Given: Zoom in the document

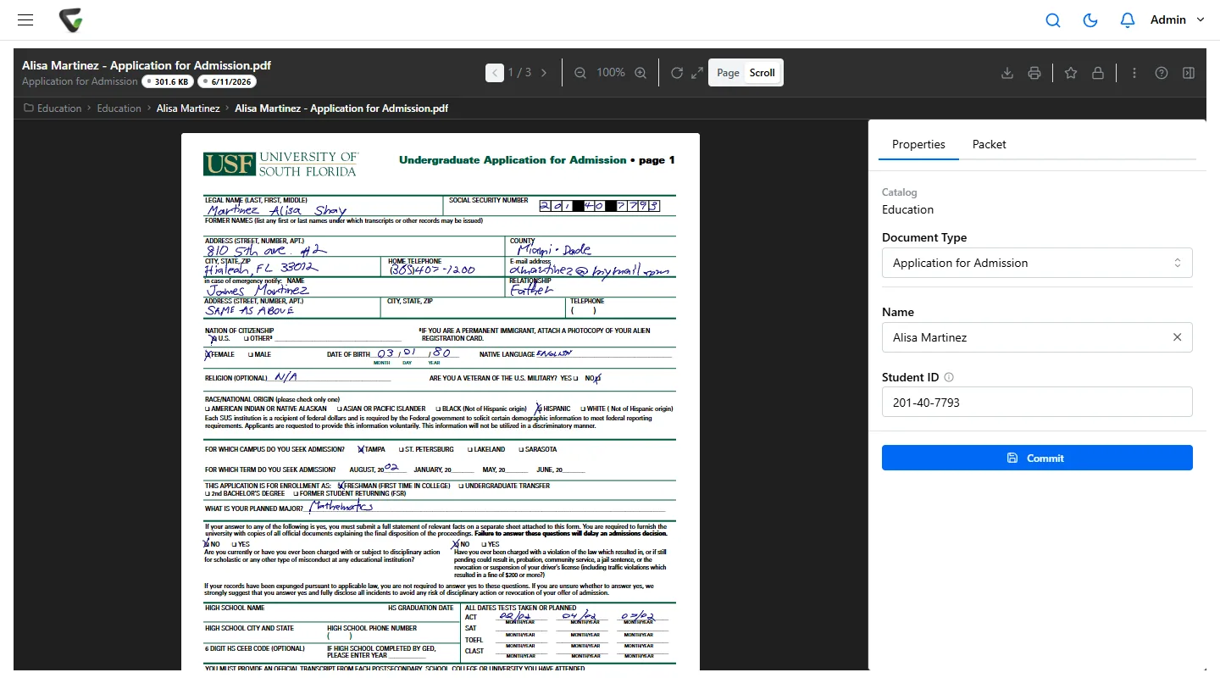Looking at the screenshot, I should tap(640, 73).
